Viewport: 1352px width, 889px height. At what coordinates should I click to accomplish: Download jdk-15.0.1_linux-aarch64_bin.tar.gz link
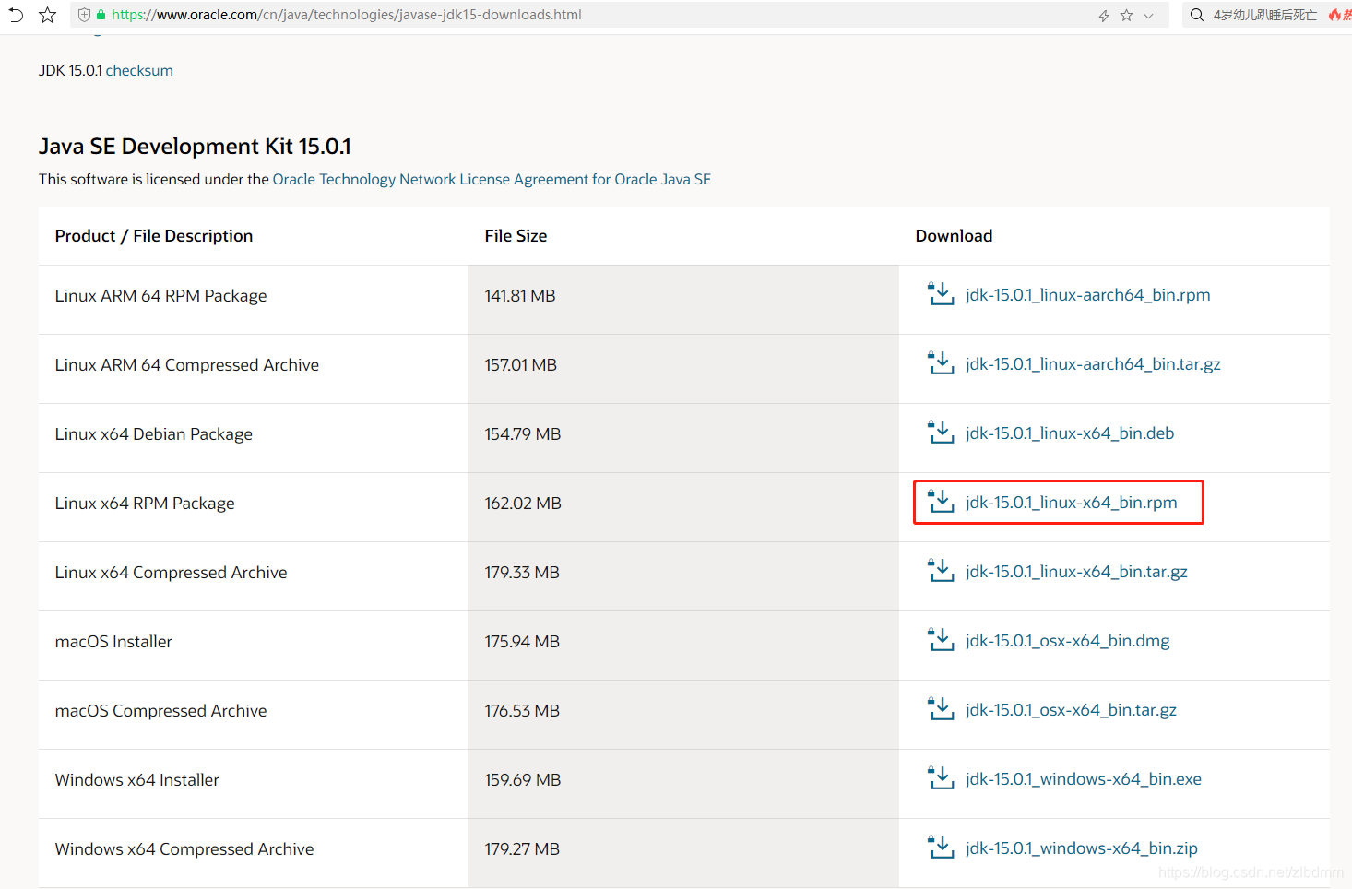[1093, 364]
